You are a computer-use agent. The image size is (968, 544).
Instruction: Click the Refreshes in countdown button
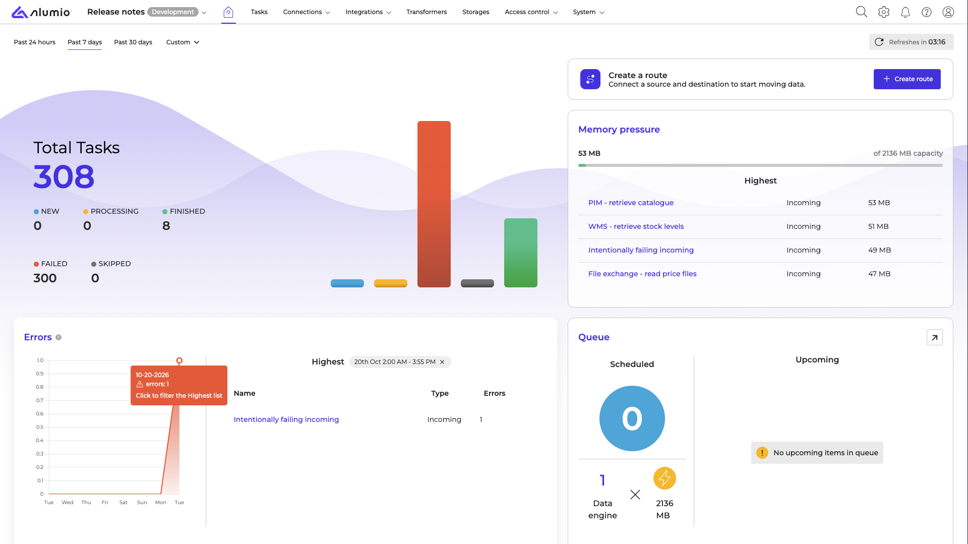912,42
